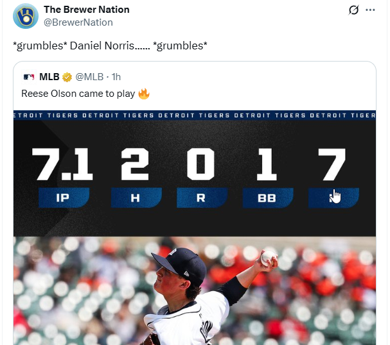This screenshot has width=390, height=345.
Task: Click the crossed-circle icon beside more options
Action: click(x=353, y=10)
